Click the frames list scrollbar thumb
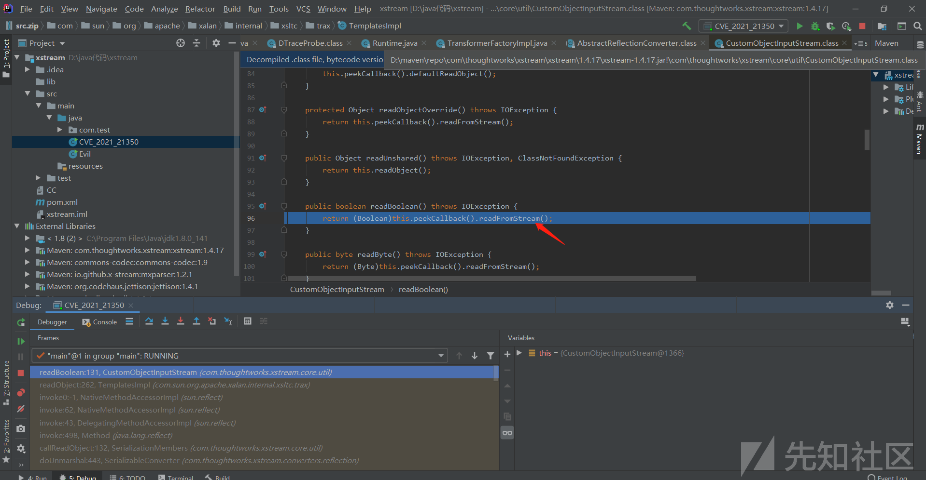This screenshot has width=926, height=480. (496, 373)
